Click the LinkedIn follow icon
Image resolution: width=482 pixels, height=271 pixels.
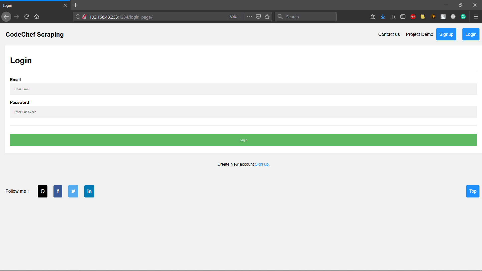(89, 191)
